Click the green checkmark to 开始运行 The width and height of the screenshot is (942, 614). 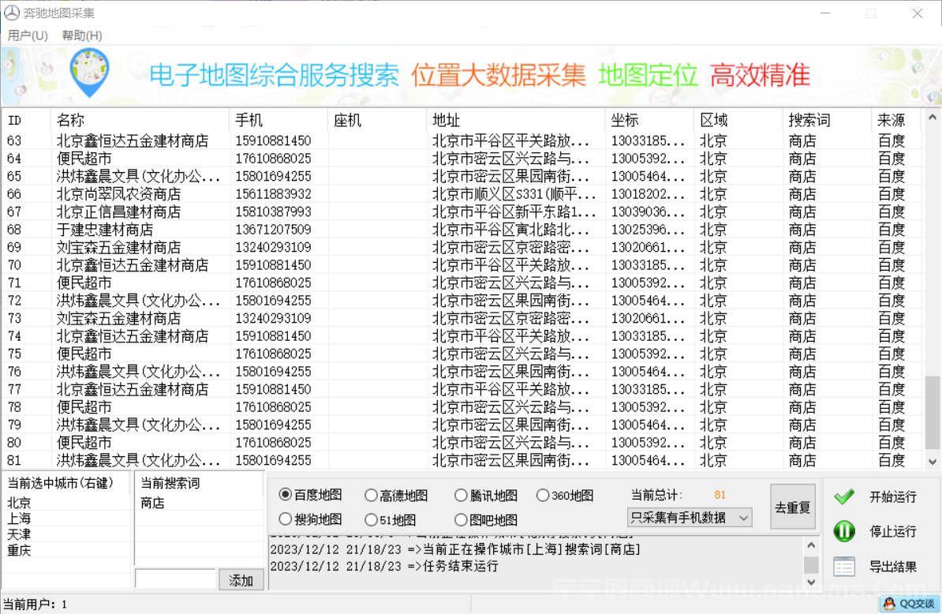coord(843,496)
